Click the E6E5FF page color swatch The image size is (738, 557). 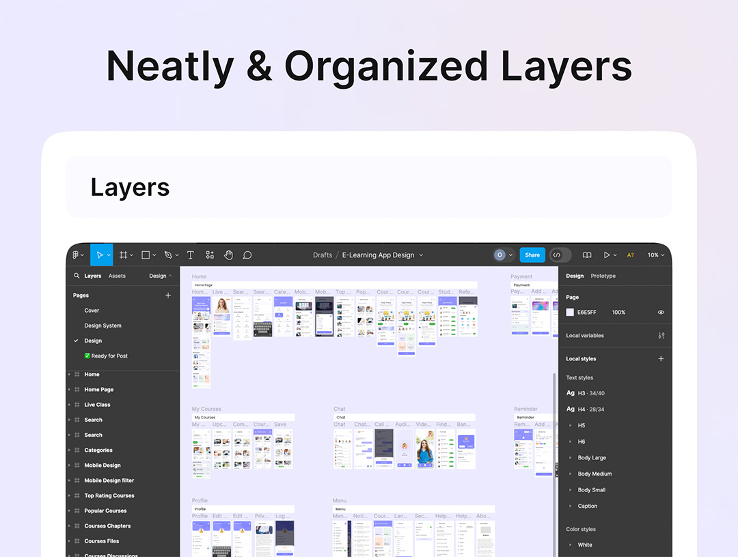click(x=570, y=312)
